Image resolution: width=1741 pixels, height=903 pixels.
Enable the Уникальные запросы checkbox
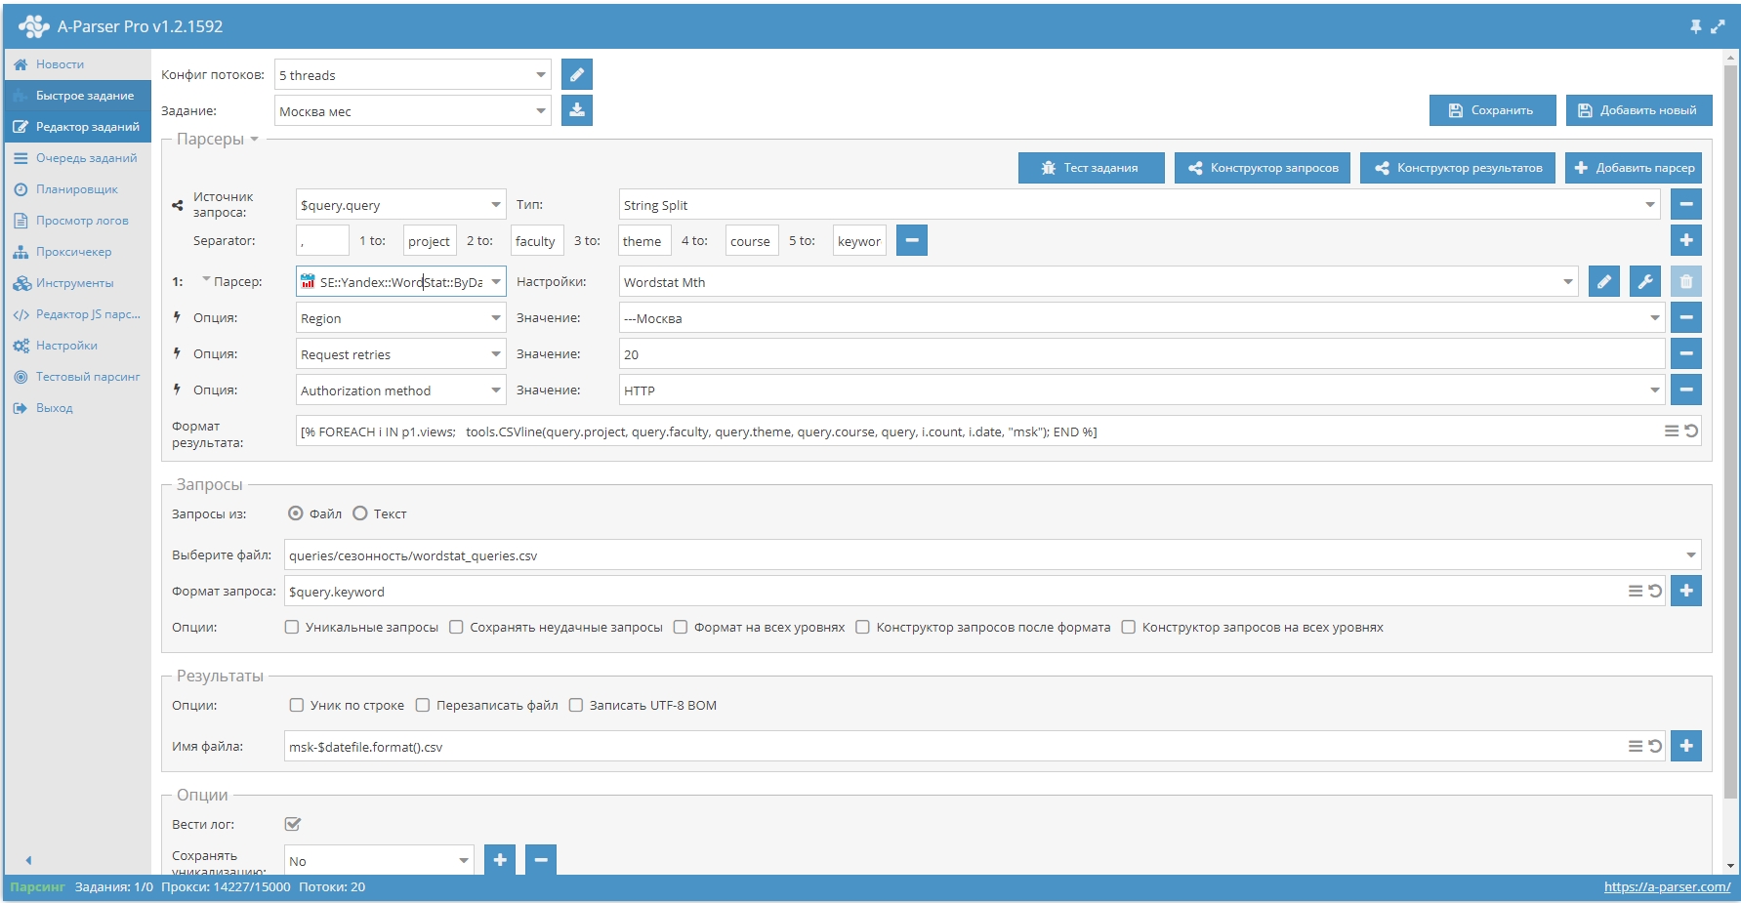[292, 628]
